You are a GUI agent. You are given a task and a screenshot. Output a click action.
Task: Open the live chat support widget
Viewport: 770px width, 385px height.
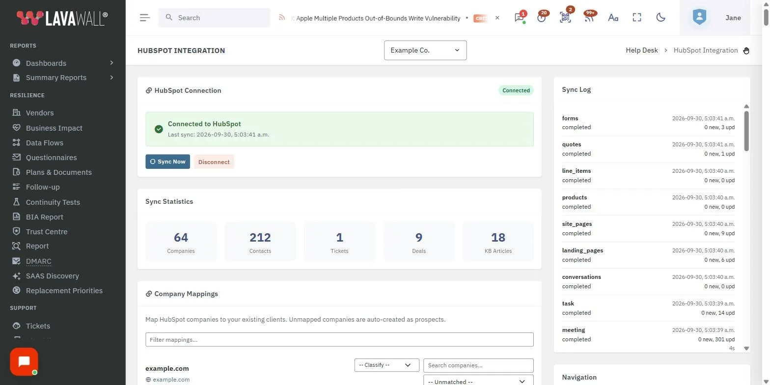24,362
